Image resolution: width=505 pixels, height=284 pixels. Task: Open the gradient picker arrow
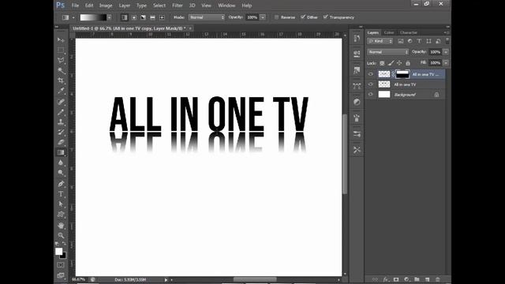(x=110, y=17)
